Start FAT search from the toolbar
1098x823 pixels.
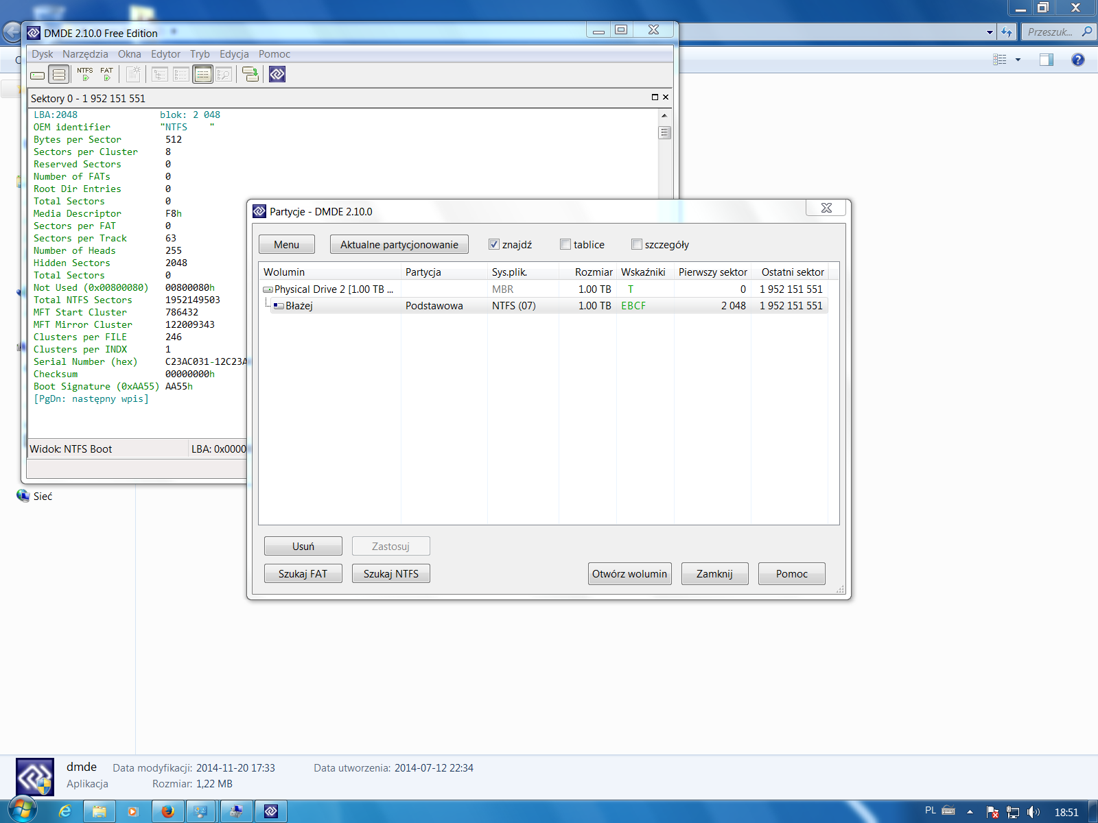[106, 74]
